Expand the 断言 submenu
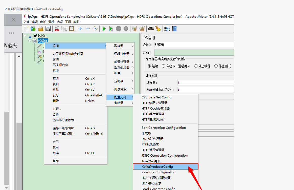This screenshot has height=190, width=294. click(x=120, y=73)
